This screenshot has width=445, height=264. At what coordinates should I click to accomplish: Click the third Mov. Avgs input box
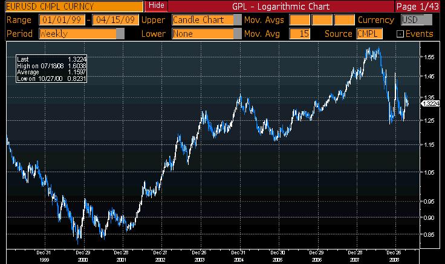tap(343, 20)
